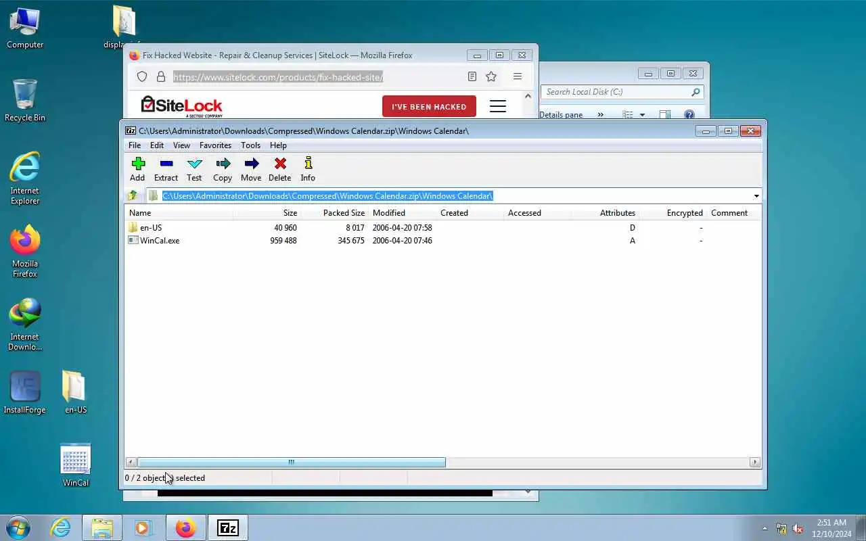Click the scroll left arrow in 7-Zip
The image size is (866, 541).
pos(131,463)
